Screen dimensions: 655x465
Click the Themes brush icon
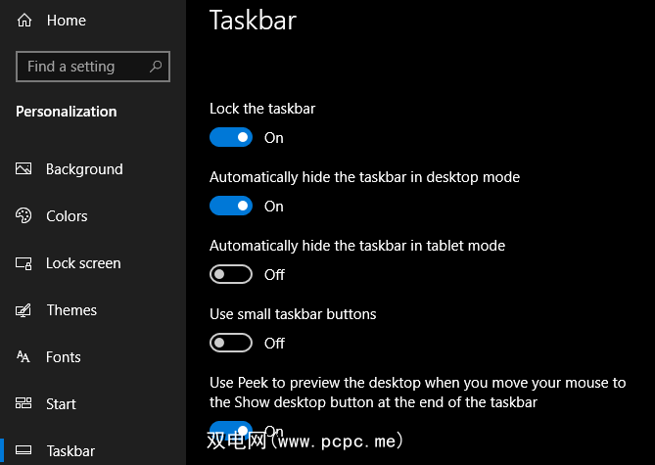coord(24,310)
